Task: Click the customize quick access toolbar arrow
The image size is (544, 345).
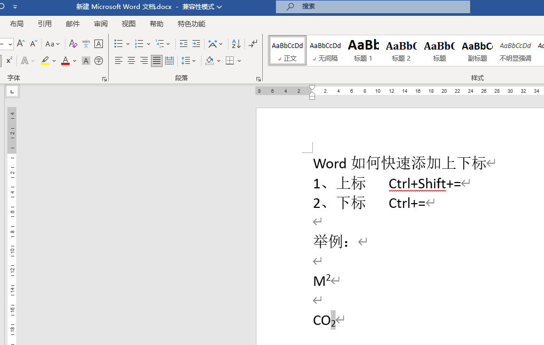Action: [x=15, y=6]
